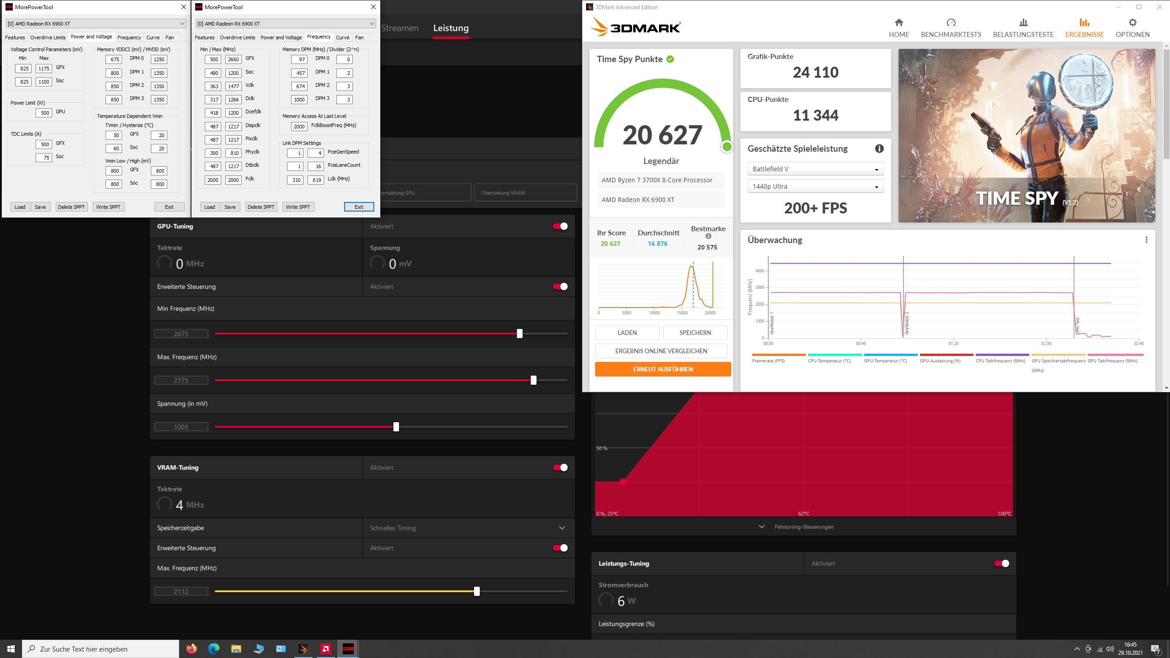Click FclkBoostFreq field with 2000

[x=299, y=127]
